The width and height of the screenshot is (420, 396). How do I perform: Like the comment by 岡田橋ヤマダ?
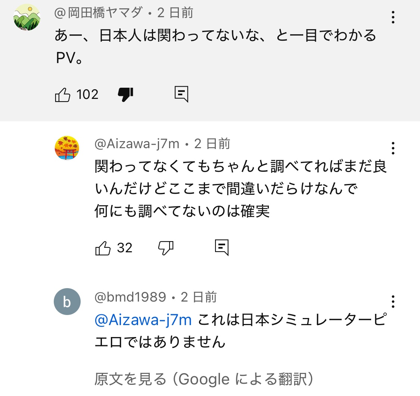pos(62,95)
